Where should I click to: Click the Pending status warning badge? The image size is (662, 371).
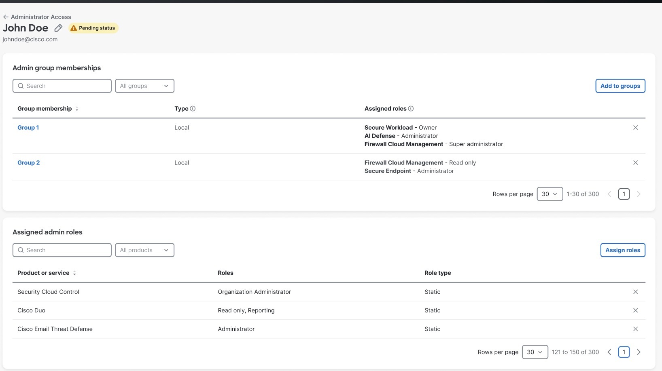tap(93, 28)
